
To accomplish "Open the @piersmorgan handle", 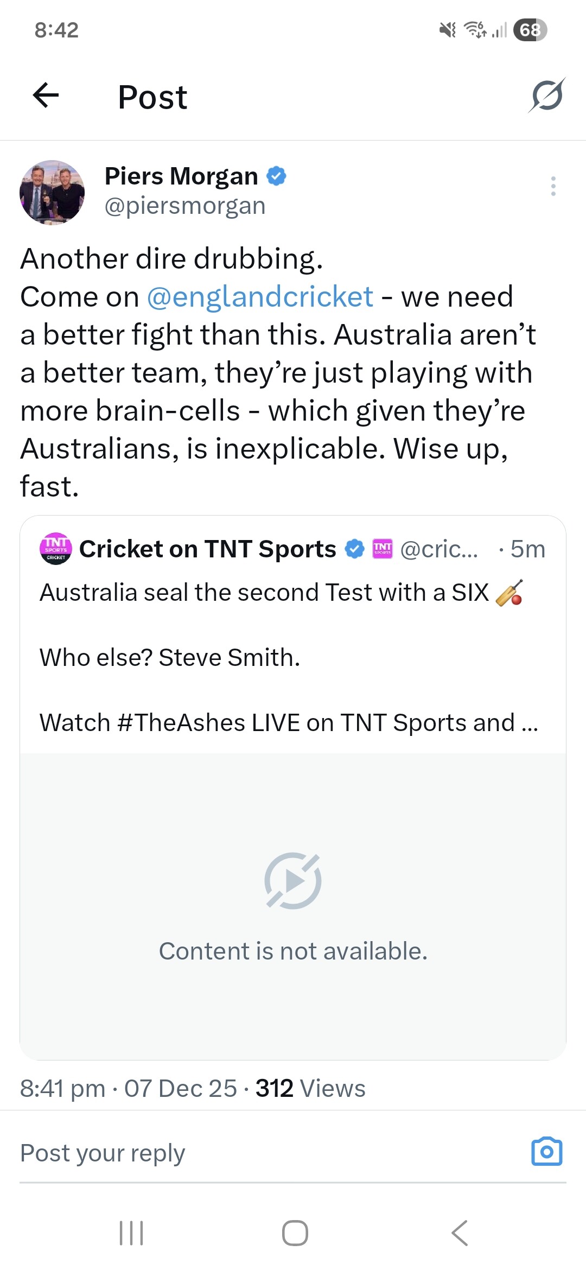I will pos(185,206).
